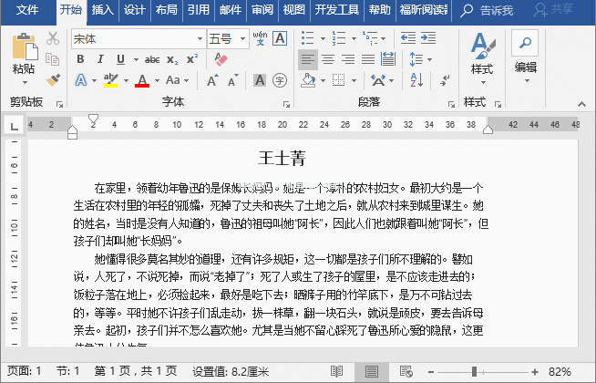Click the character border A icon
The height and width of the screenshot is (383, 596).
pyautogui.click(x=280, y=38)
